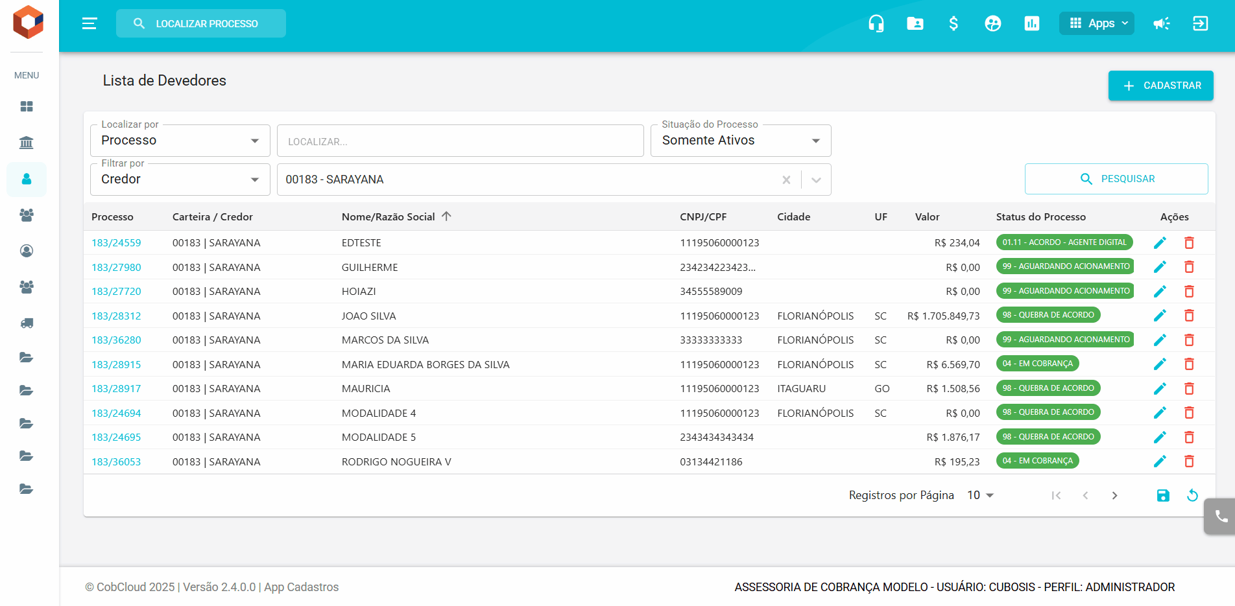Viewport: 1235px width, 606px height.
Task: Edit the MODALIDADE 4 row with its pencil icon
Action: [x=1160, y=412]
